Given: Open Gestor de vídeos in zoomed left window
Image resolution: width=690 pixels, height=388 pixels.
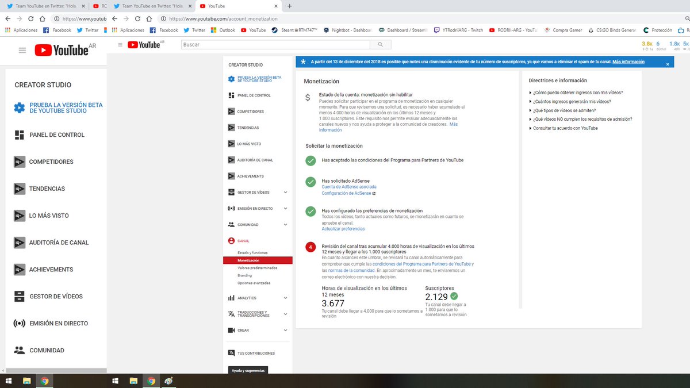Looking at the screenshot, I should 48,297.
